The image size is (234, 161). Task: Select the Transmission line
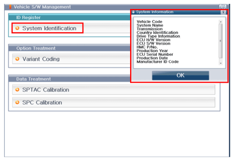click(x=149, y=29)
